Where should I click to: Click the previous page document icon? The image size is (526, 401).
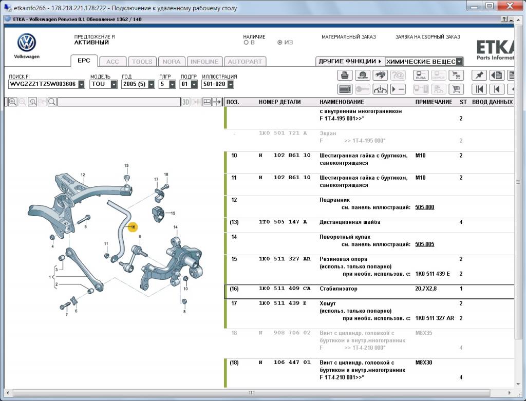point(497,75)
